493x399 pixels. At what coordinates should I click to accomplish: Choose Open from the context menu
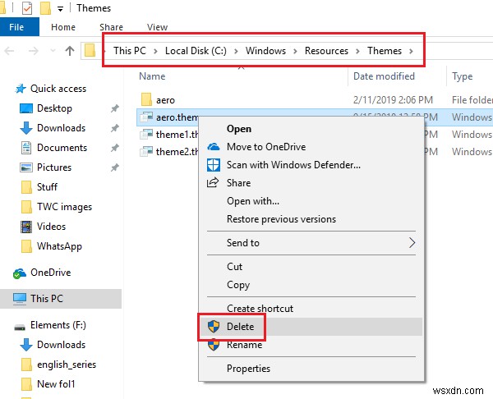point(311,129)
